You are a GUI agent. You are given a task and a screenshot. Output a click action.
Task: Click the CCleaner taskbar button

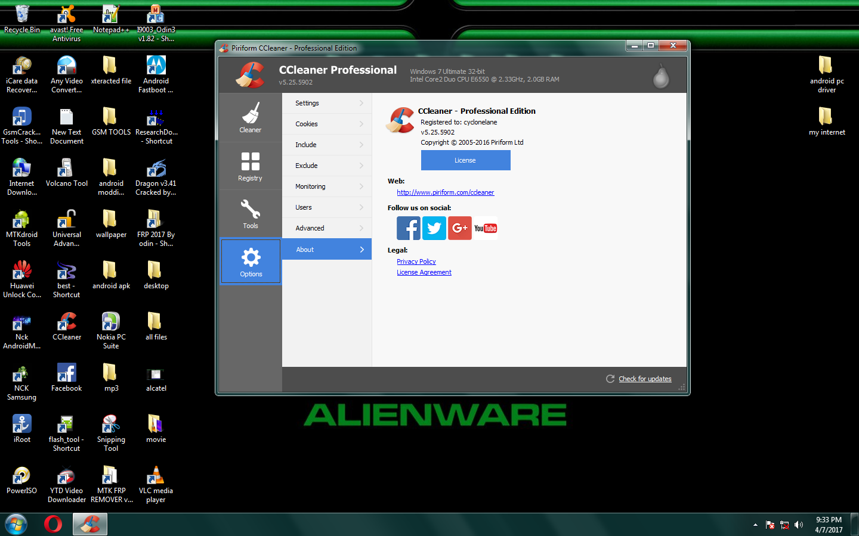[90, 524]
